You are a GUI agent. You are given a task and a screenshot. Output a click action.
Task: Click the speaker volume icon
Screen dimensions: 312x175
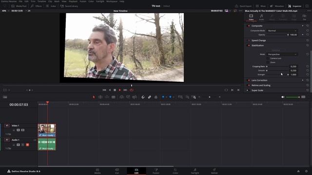283,97
